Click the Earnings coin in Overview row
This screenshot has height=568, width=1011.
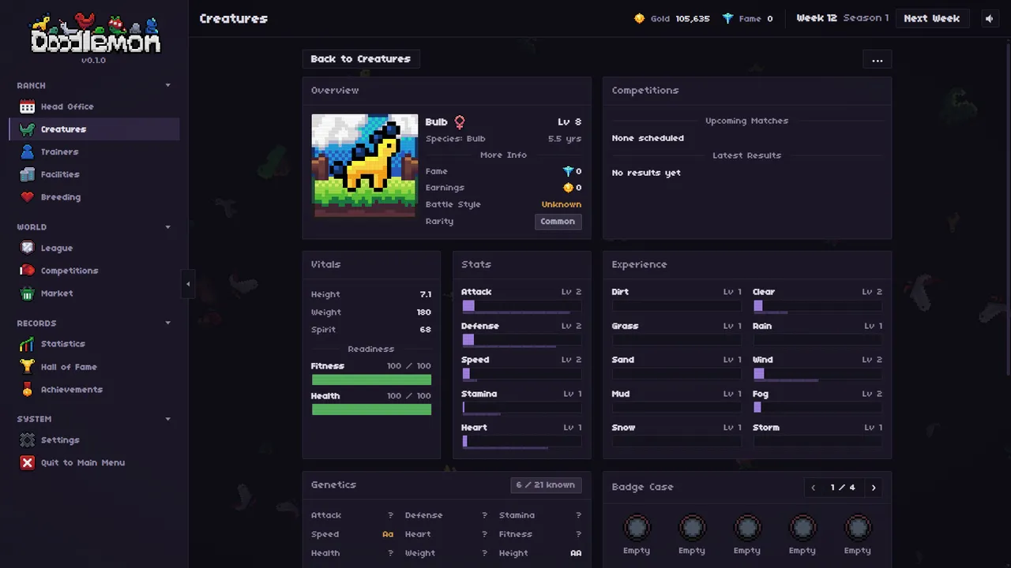[x=568, y=188]
